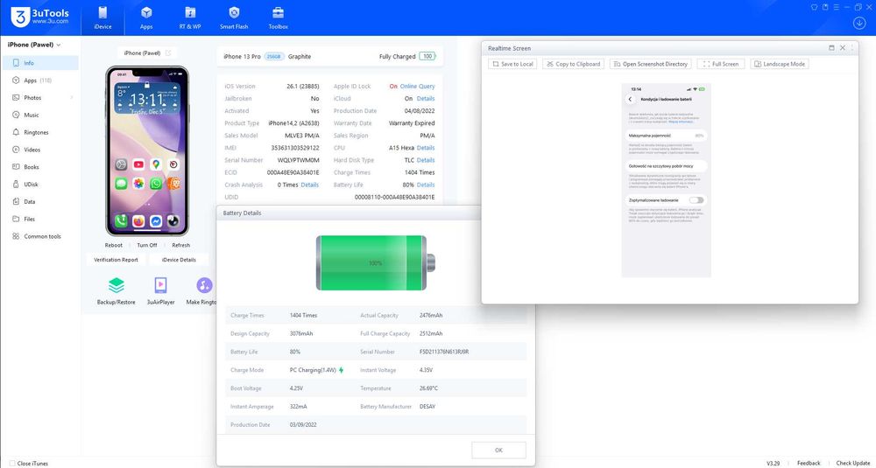
Task: Click the 256GB storage badge
Action: click(274, 56)
